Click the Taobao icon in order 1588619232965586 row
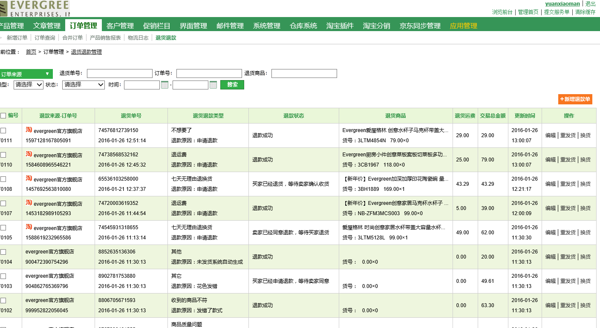Image resolution: width=600 pixels, height=328 pixels. pos(29,227)
